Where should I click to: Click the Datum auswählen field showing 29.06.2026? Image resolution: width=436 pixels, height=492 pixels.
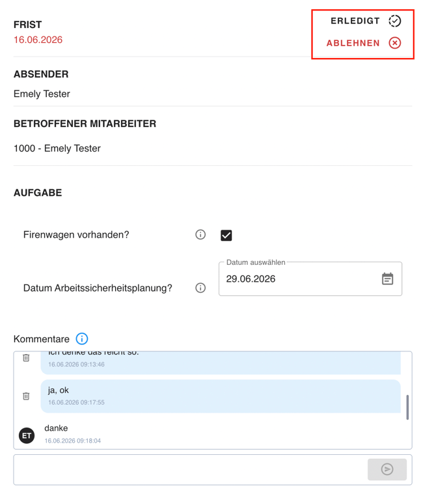[310, 279]
